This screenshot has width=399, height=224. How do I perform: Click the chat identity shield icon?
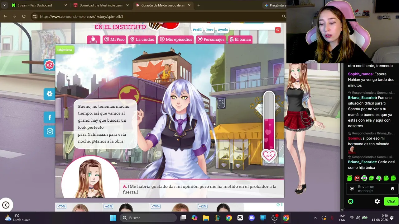tap(352, 189)
